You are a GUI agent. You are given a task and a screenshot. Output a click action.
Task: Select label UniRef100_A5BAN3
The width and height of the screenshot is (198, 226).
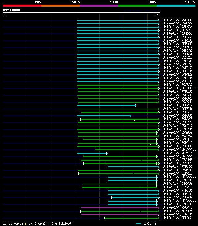tap(178, 44)
